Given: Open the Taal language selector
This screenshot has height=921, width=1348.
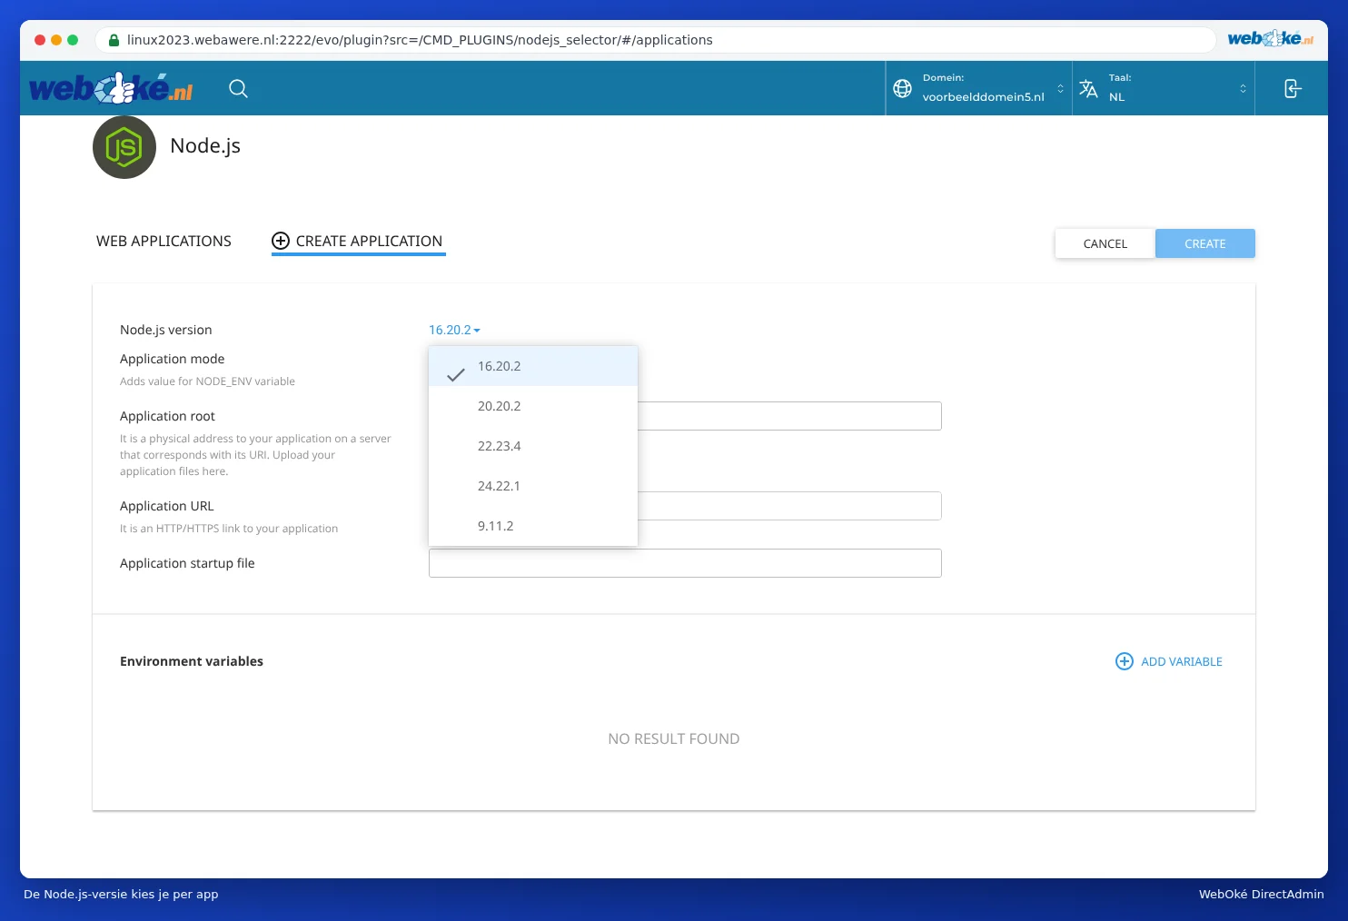Looking at the screenshot, I should click(x=1164, y=88).
